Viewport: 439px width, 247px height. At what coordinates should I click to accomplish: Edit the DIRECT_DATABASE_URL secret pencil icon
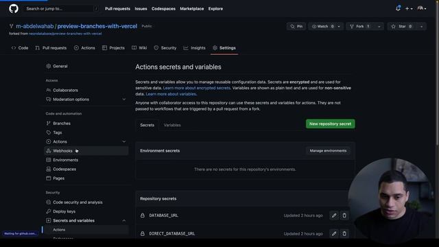334,233
